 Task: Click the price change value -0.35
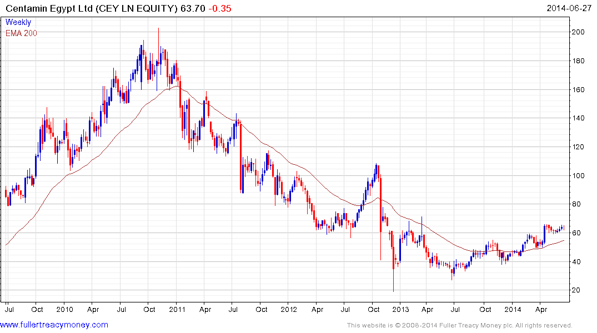click(220, 8)
